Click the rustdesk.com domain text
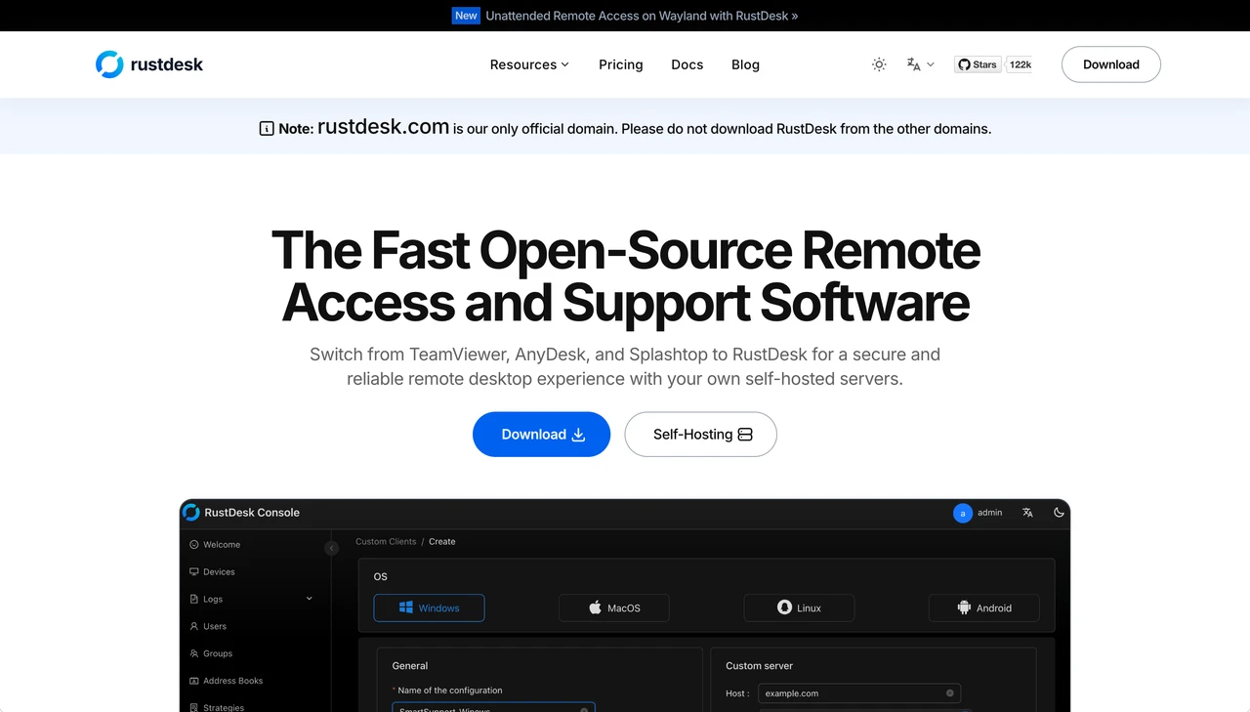The image size is (1250, 712). pos(383,126)
